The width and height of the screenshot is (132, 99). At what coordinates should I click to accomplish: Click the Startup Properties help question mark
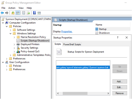118,37
